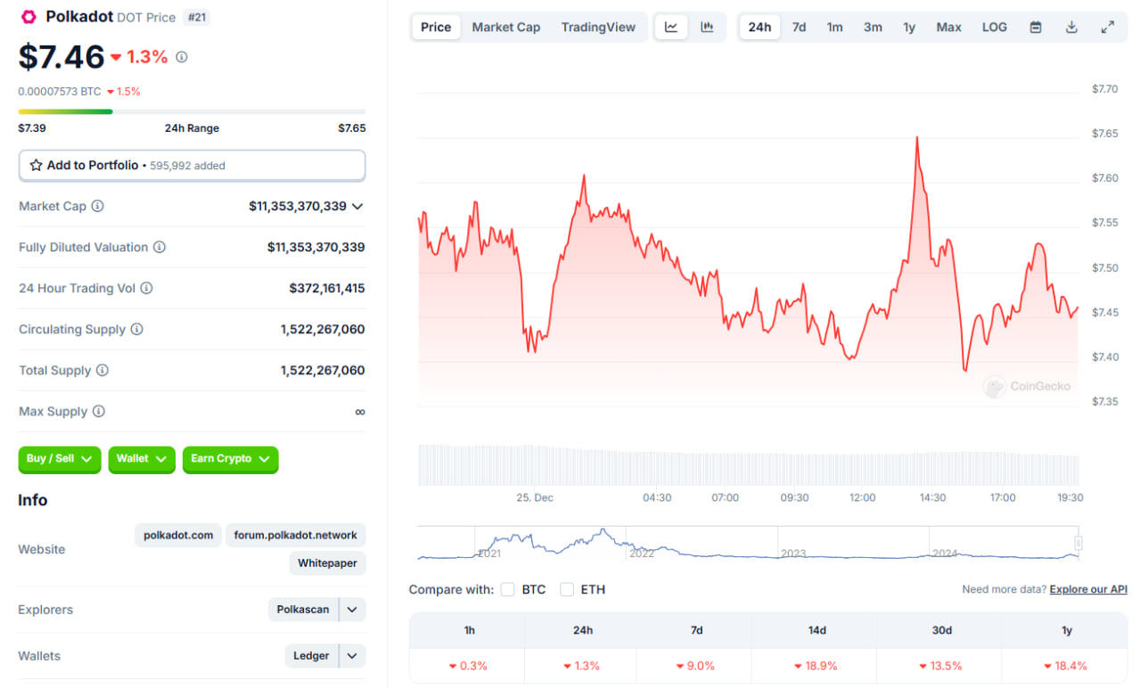Open the polkadot.com website link
This screenshot has height=689, width=1141.
coord(178,535)
